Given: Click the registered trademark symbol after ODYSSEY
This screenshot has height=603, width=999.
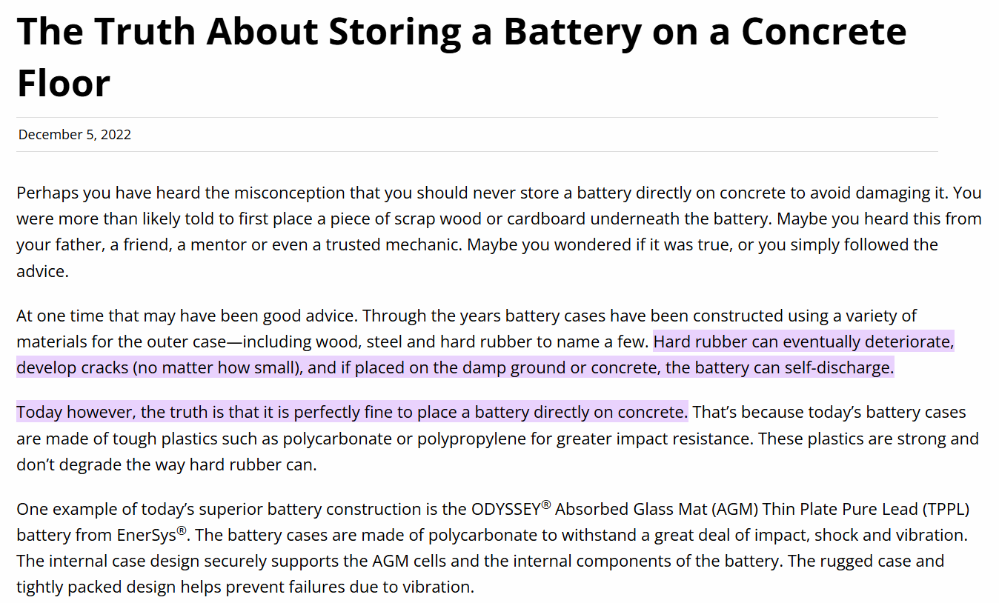Looking at the screenshot, I should coord(546,505).
